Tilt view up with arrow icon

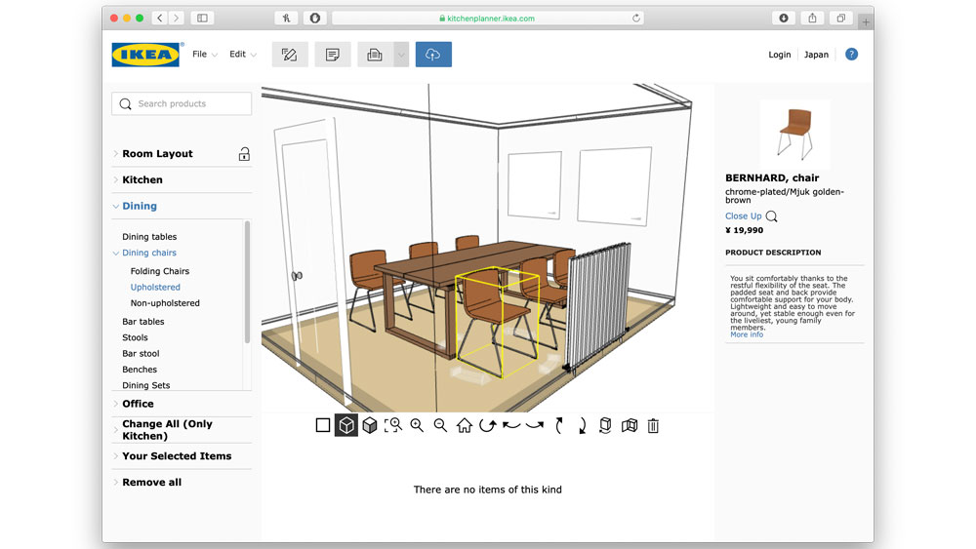559,425
